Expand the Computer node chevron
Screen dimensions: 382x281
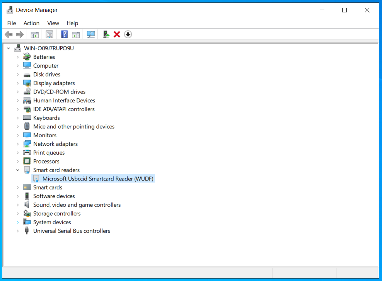coord(17,66)
